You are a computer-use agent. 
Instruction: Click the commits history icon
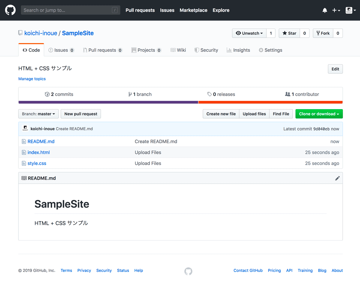(x=47, y=94)
